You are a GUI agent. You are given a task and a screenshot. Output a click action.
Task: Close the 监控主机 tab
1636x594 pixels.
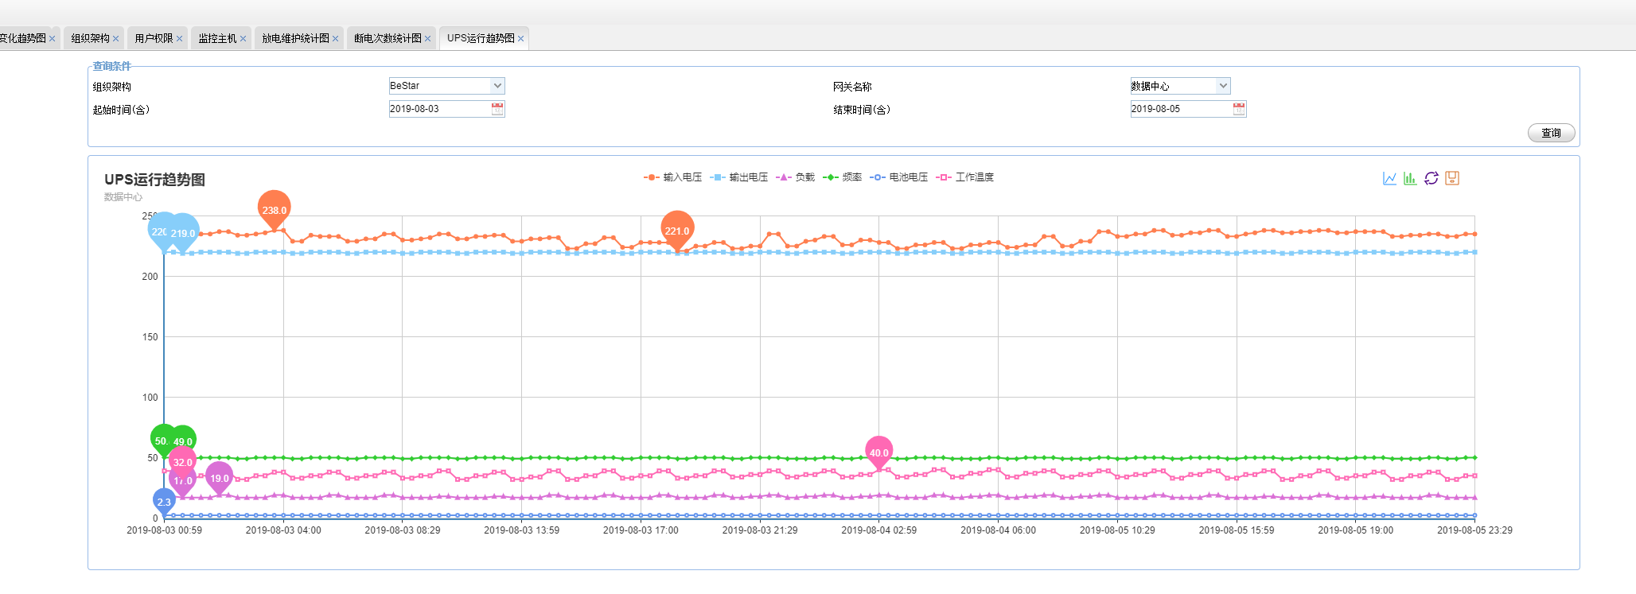click(x=243, y=39)
